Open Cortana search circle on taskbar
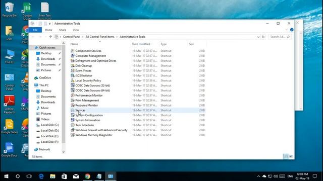 tap(18, 176)
